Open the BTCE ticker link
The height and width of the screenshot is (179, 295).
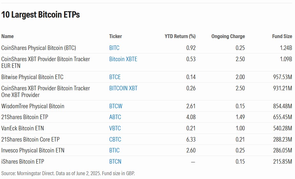(x=115, y=77)
